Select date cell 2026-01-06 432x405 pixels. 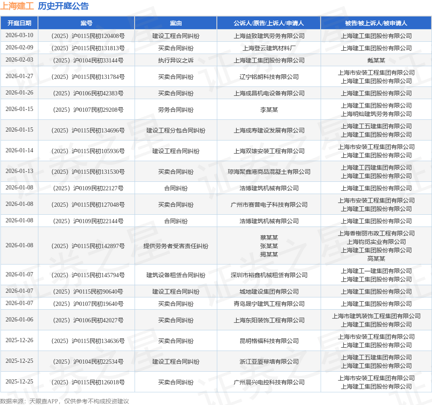(x=19, y=320)
